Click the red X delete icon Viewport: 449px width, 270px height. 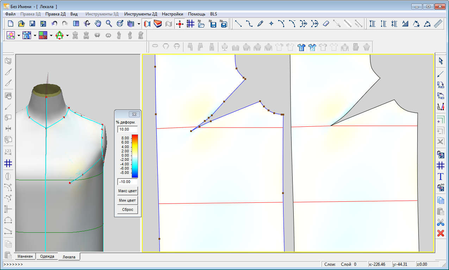click(x=440, y=233)
